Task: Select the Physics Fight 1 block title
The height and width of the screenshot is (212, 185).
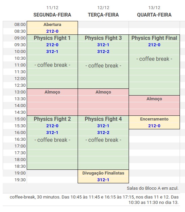Action: point(52,38)
